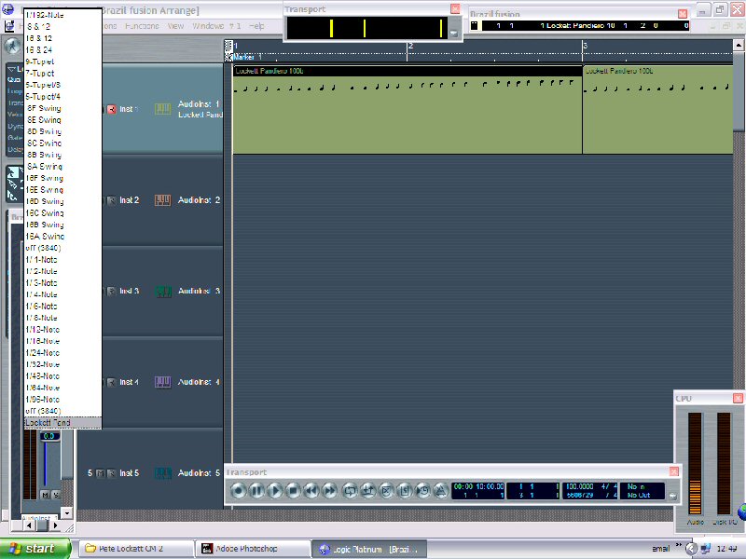This screenshot has width=746, height=559.
Task: Open the View menu
Action: (175, 26)
